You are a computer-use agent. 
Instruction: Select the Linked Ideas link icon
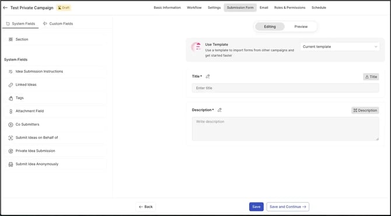point(11,85)
